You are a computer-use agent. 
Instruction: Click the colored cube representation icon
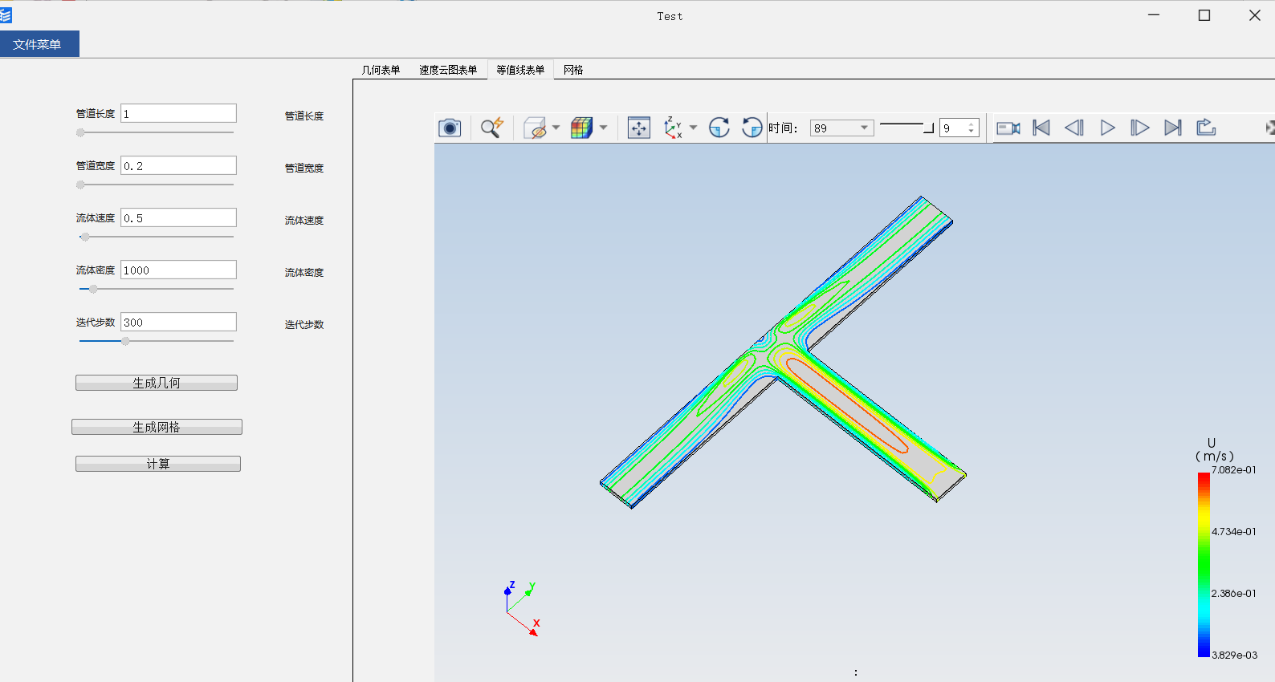coord(581,128)
